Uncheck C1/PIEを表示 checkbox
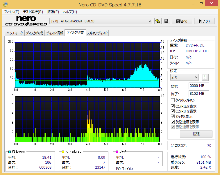Viewport: 220px width, 175px height. tap(173, 106)
